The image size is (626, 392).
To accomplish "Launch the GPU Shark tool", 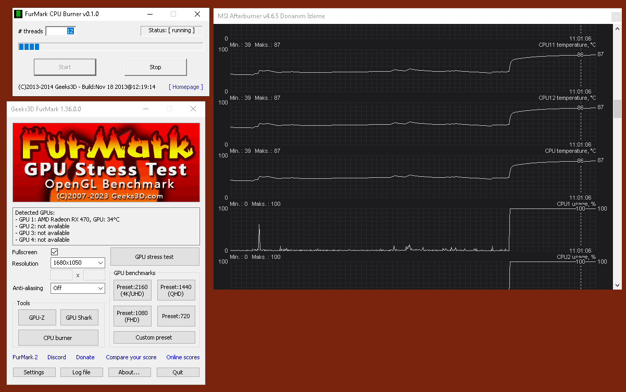I will coord(79,318).
